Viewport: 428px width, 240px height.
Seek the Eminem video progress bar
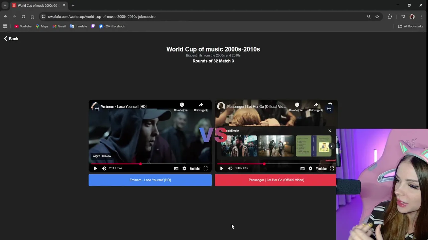(150, 164)
